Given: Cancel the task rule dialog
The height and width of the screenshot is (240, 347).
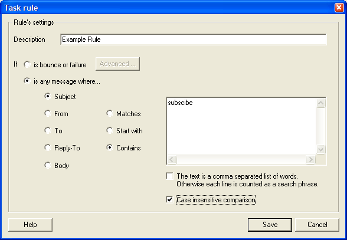Looking at the screenshot, I should coord(317,225).
